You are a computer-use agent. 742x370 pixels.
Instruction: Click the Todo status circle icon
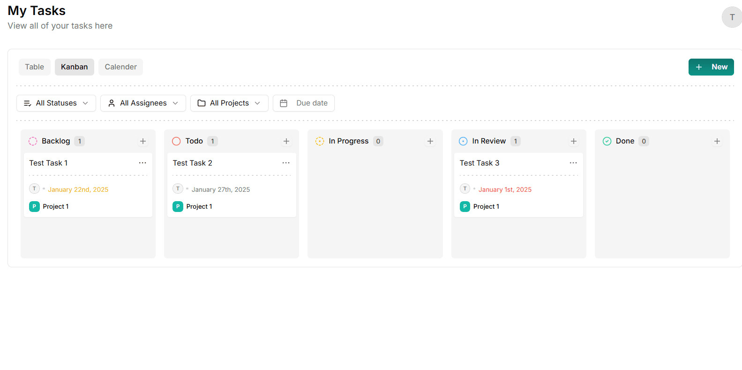(176, 141)
